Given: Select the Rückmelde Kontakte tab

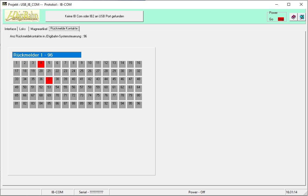Looking at the screenshot, I should pyautogui.click(x=64, y=28).
